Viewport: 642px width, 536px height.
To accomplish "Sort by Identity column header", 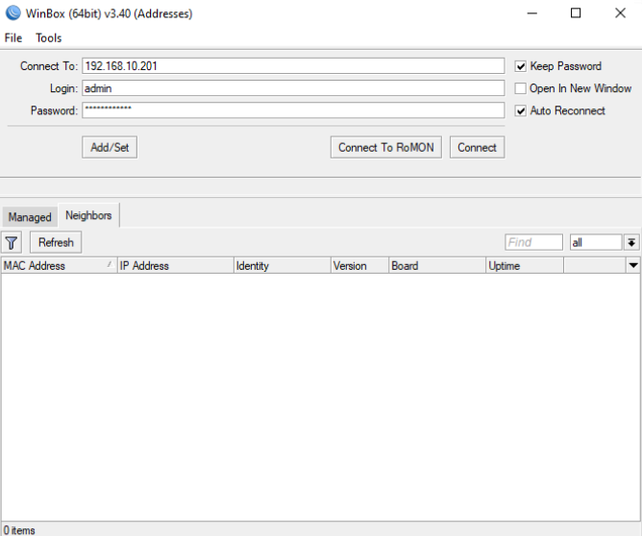I will coord(283,265).
